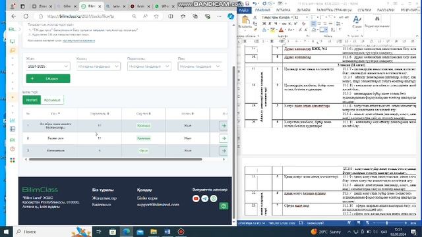This screenshot has height=237, width=422.
Task: Expand the Редактирование group in Word
Action: point(377,22)
